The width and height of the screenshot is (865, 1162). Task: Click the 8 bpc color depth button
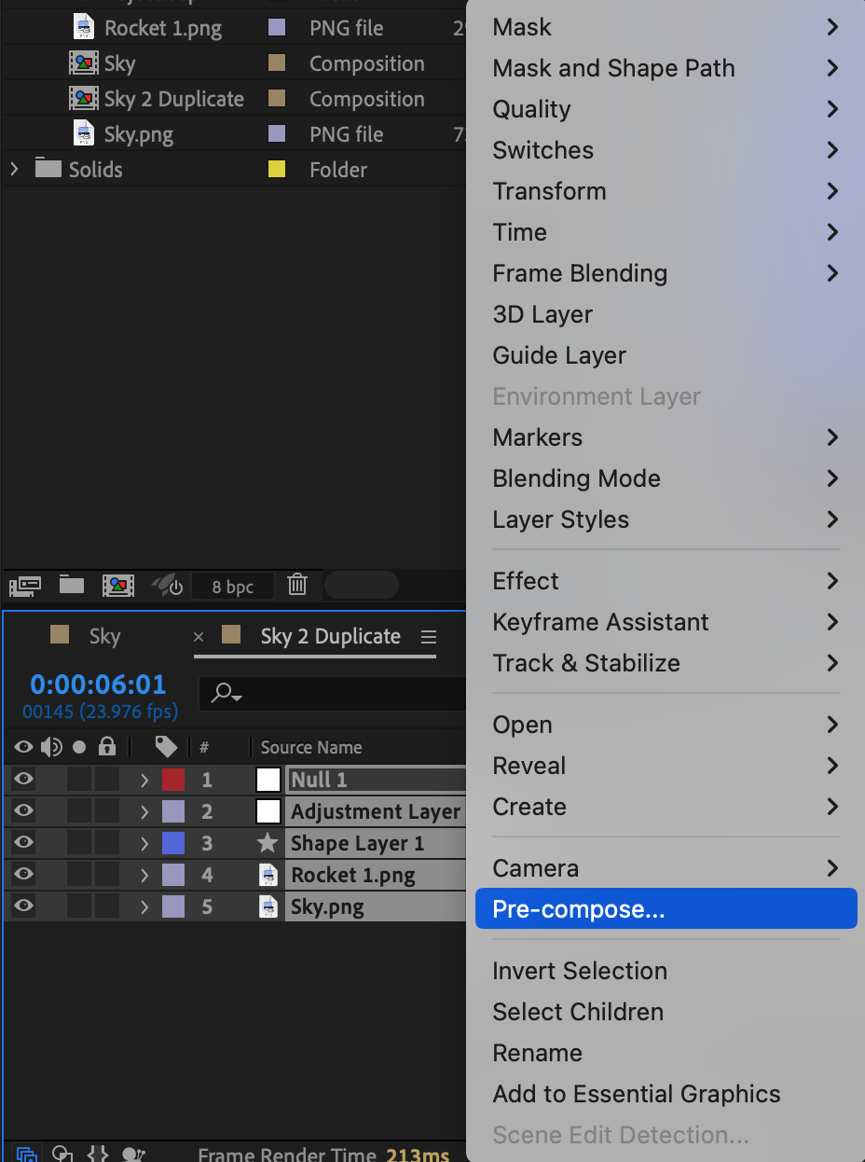point(233,587)
